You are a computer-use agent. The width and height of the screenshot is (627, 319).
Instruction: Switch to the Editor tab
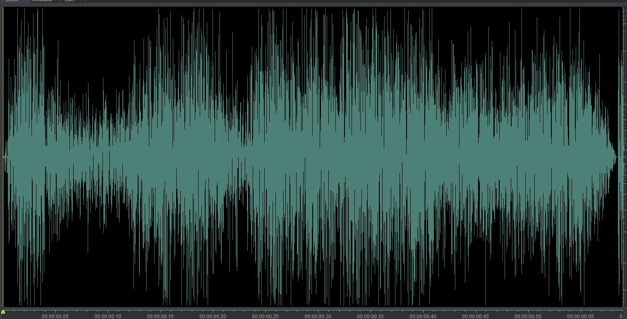pyautogui.click(x=12, y=1)
